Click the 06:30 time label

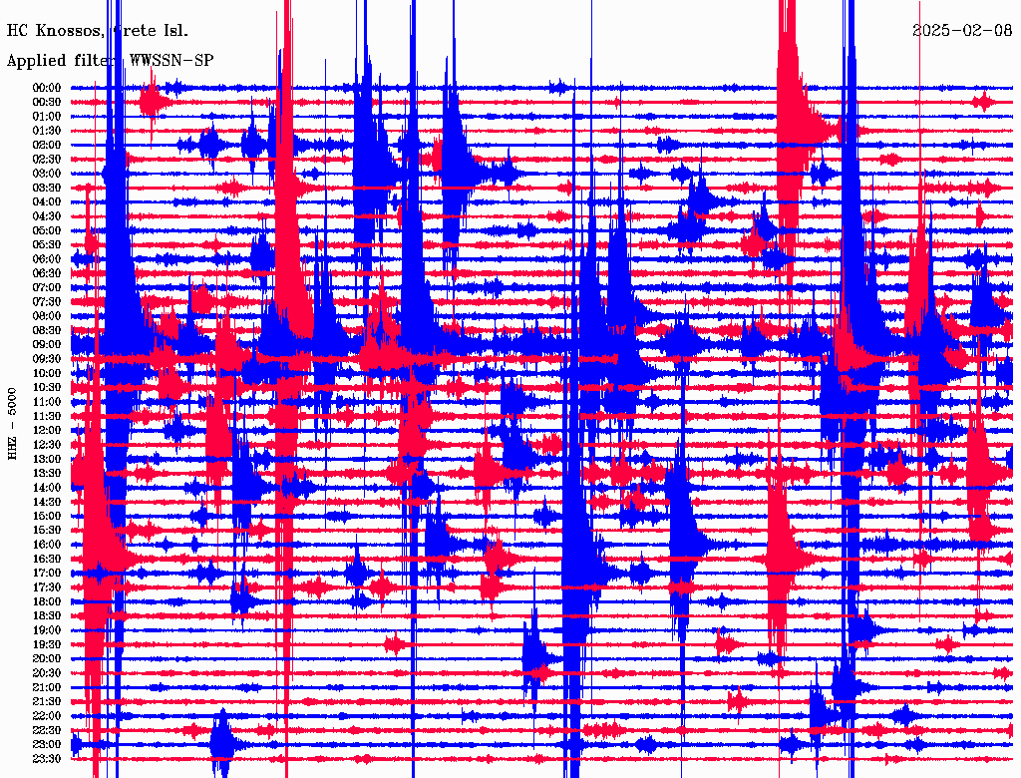coord(47,273)
